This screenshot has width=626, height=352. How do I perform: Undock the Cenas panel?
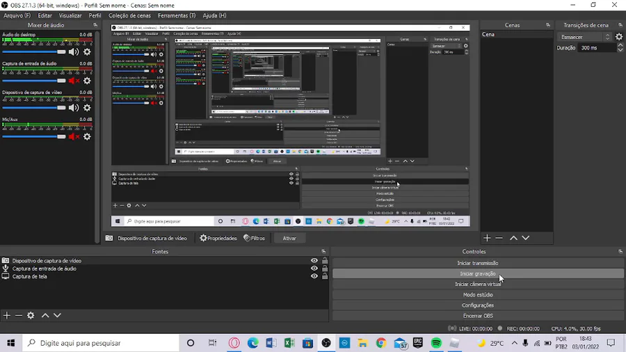pyautogui.click(x=548, y=25)
